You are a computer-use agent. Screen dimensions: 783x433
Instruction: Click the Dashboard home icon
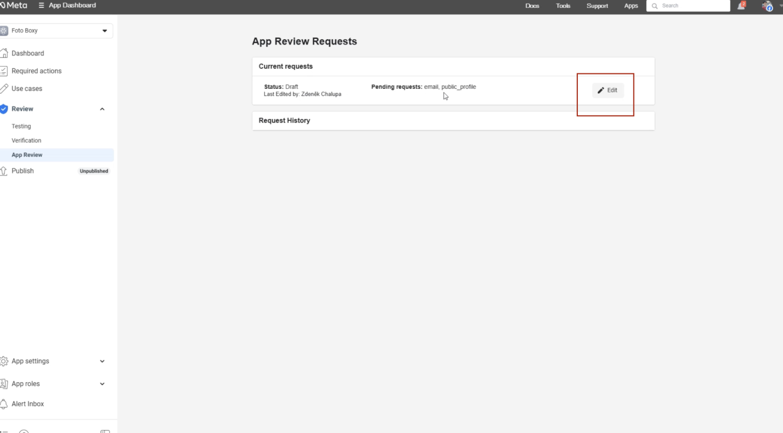click(x=4, y=53)
